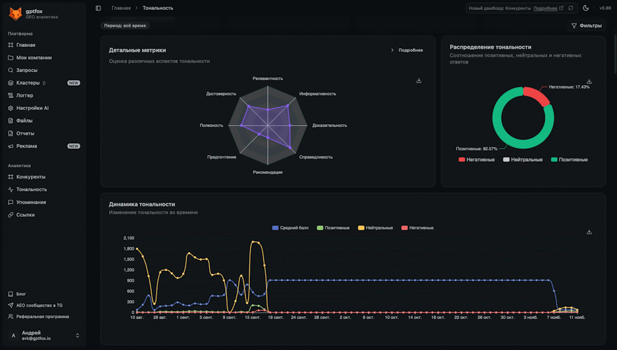Download the Распределение тональности donut chart
Image resolution: width=617 pixels, height=350 pixels.
[x=589, y=81]
